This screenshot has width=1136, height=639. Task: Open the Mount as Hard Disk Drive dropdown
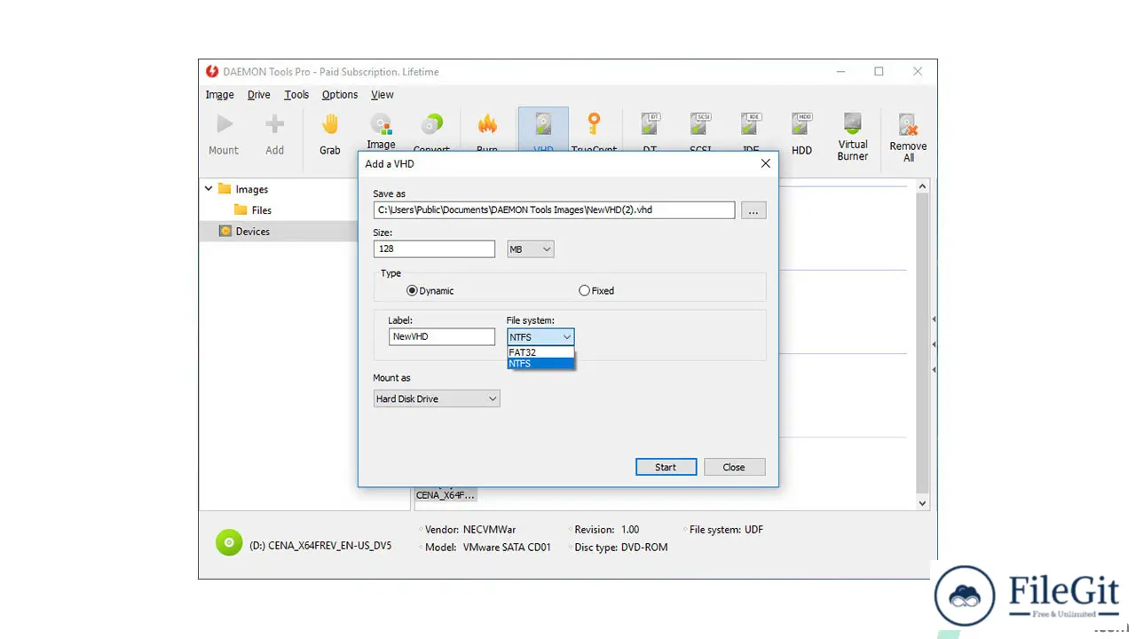tap(437, 398)
